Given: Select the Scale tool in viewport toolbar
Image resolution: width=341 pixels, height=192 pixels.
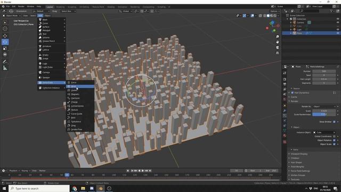Looking at the screenshot, I should click(x=5, y=49).
